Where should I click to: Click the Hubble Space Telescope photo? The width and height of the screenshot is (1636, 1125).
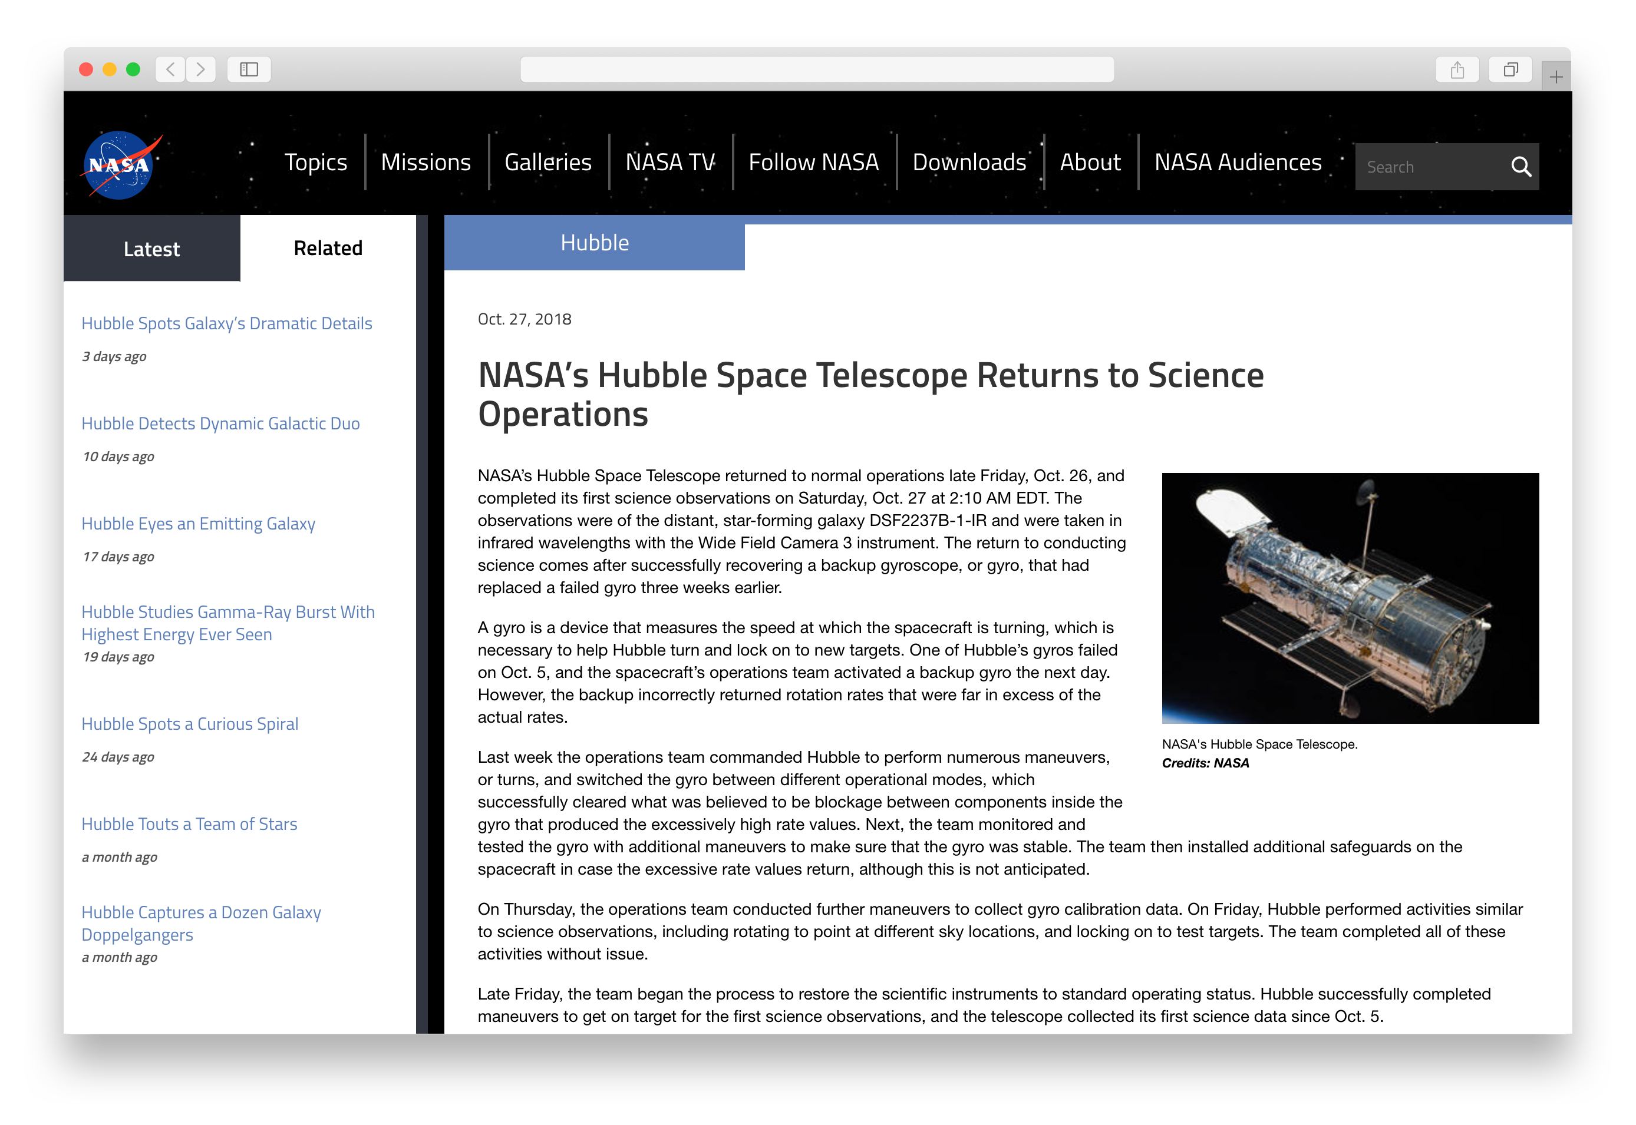(x=1350, y=598)
